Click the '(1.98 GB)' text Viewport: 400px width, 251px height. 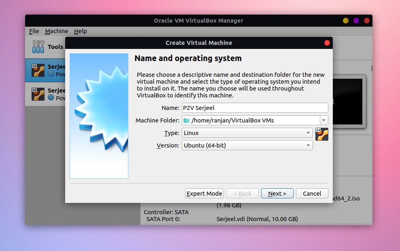click(229, 205)
